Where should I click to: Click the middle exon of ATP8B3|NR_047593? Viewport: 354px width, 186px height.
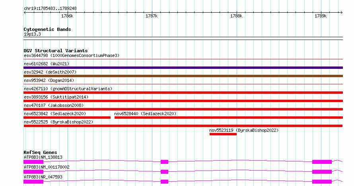164,182
